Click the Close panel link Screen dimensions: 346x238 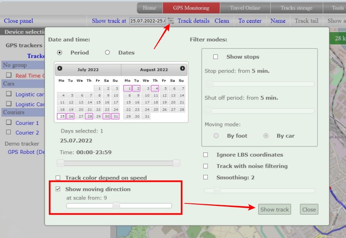pos(19,21)
